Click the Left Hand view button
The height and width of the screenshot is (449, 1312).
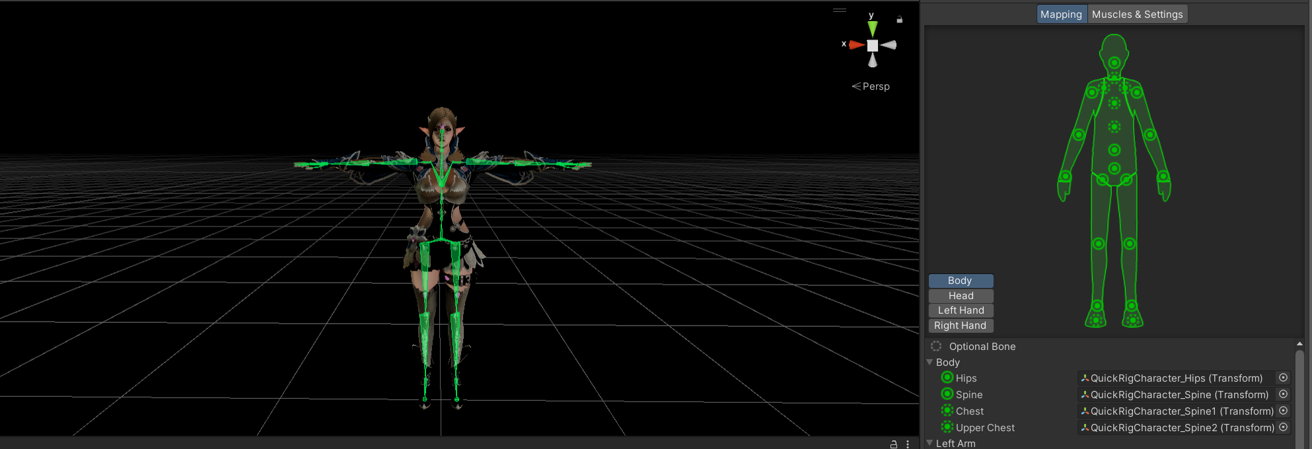click(961, 310)
